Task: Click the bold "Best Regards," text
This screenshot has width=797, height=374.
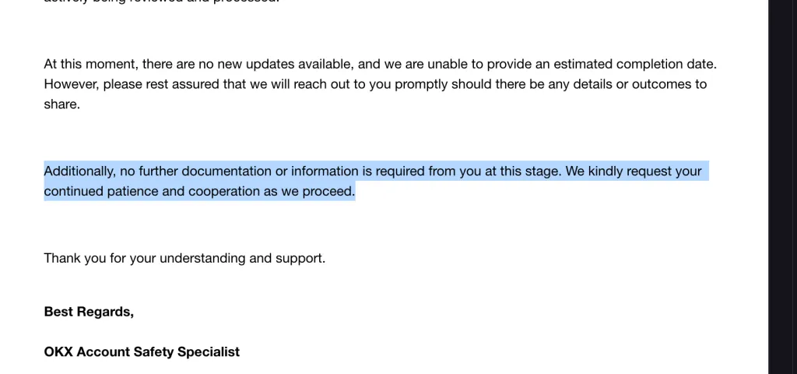Action: [89, 312]
